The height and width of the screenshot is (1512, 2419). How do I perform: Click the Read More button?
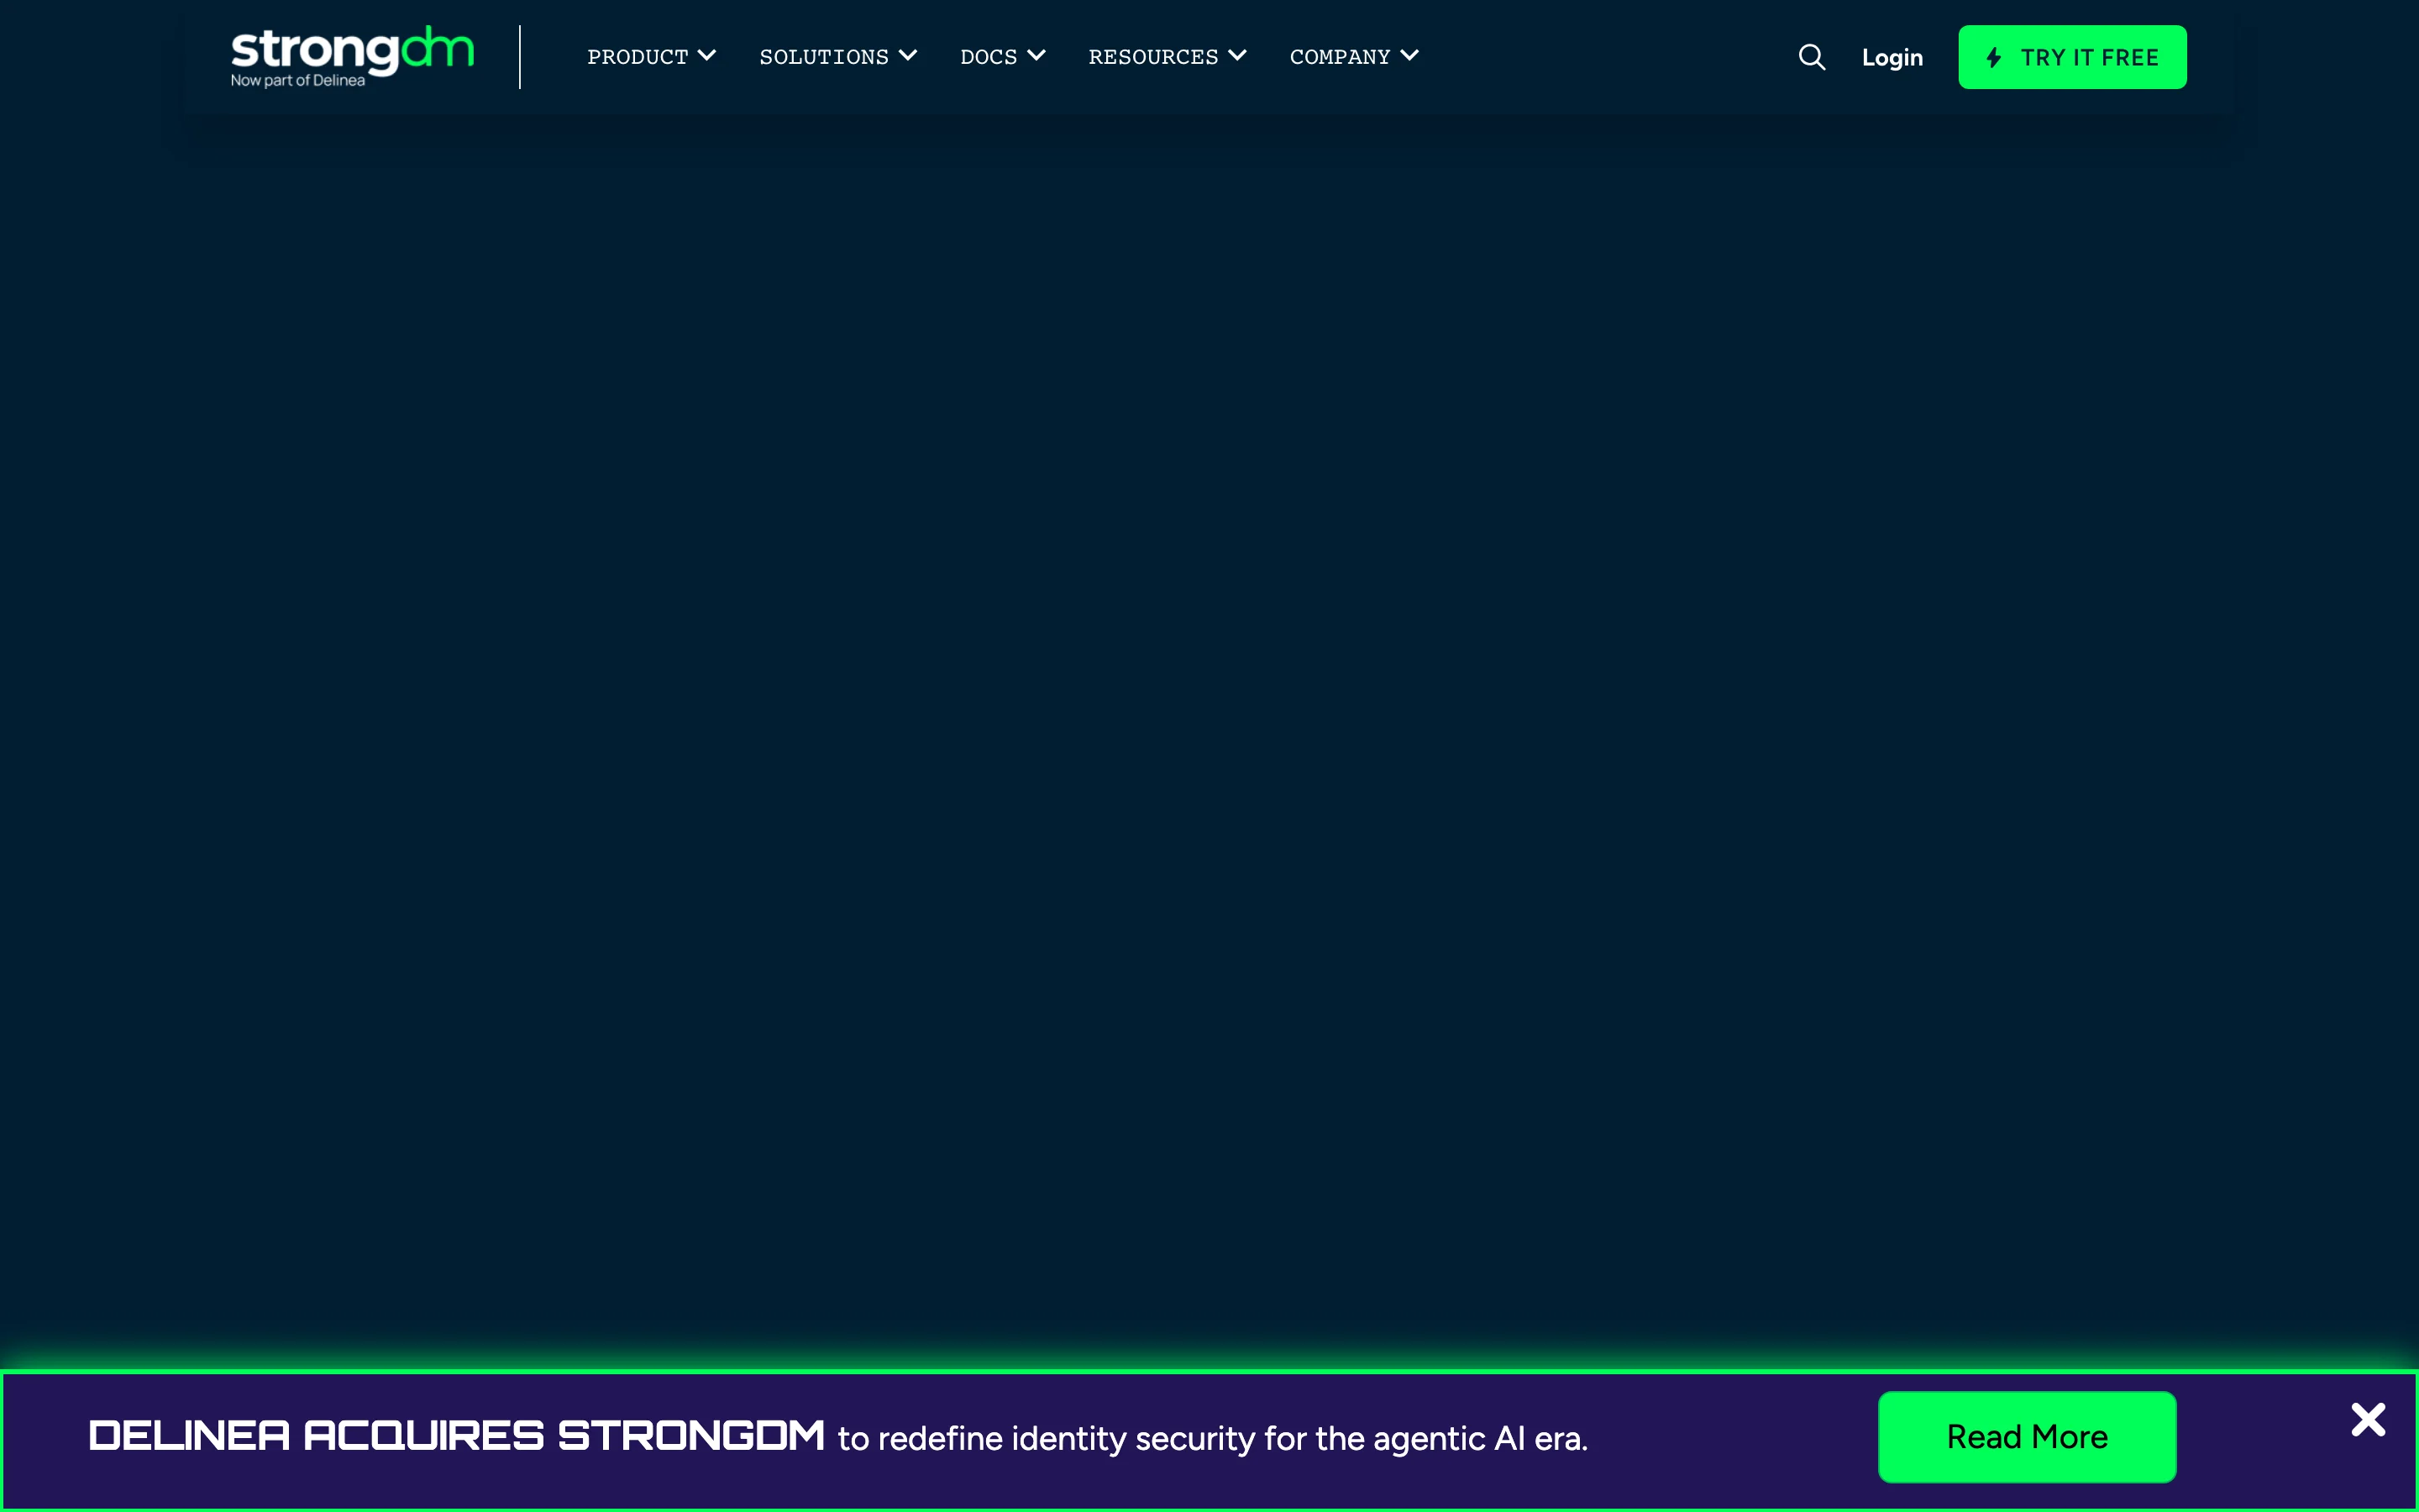click(2026, 1437)
